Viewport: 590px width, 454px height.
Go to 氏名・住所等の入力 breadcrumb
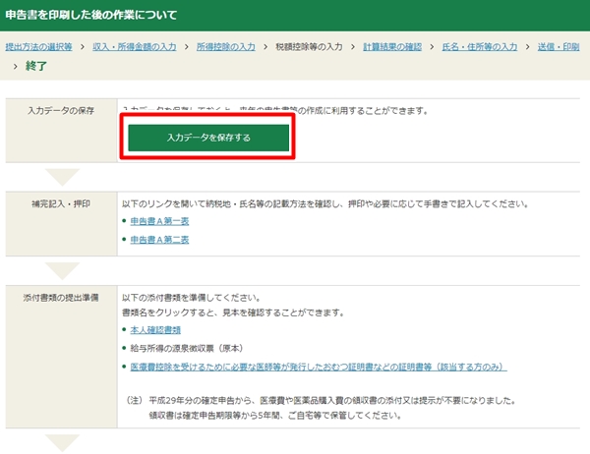480,47
